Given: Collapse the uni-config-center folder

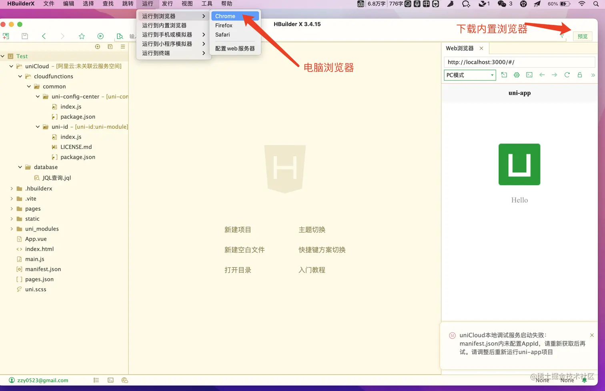Looking at the screenshot, I should 38,96.
